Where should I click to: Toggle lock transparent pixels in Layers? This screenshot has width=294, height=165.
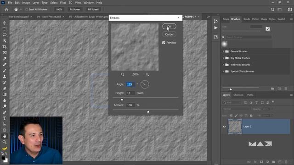click(x=231, y=115)
